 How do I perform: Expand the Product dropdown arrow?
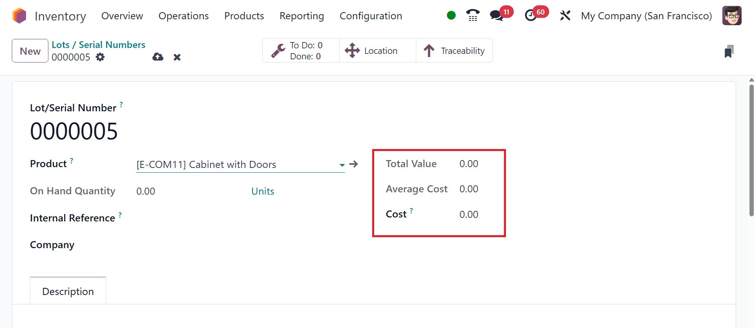pyautogui.click(x=342, y=165)
